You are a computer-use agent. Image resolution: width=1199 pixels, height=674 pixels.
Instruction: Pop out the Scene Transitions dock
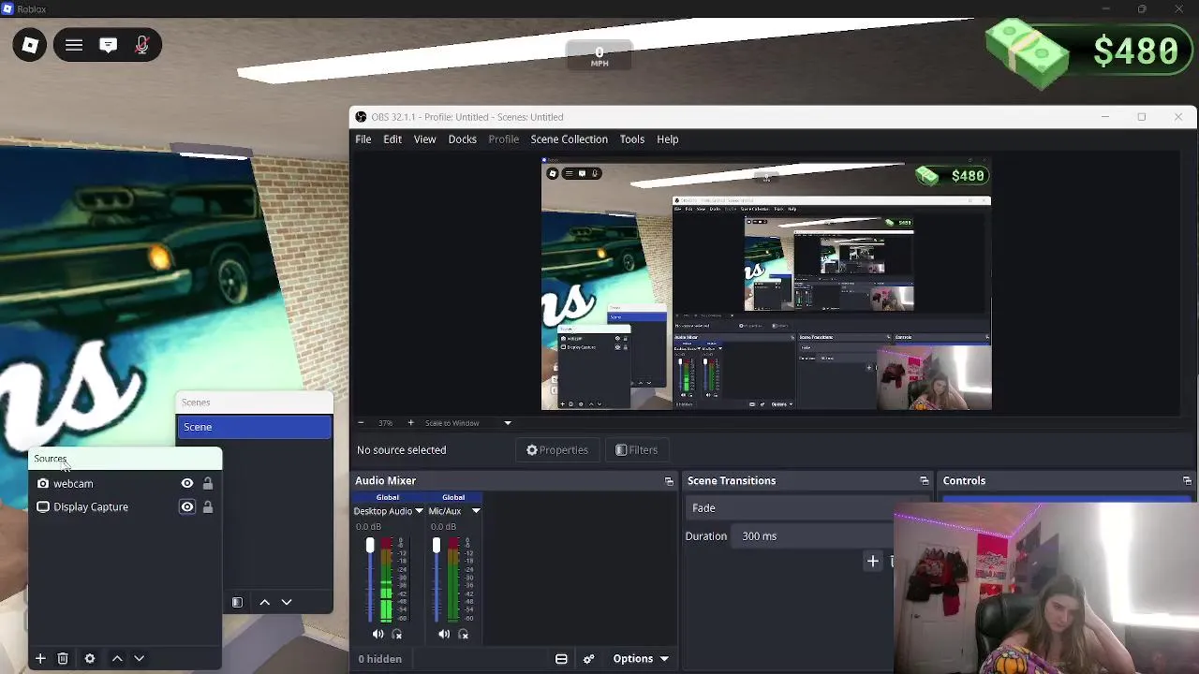point(925,481)
